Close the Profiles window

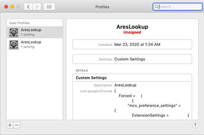click(6, 6)
